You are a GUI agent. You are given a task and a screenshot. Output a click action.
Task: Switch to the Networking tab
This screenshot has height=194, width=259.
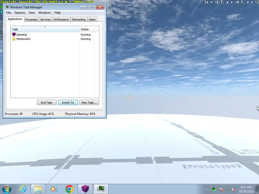pyautogui.click(x=79, y=19)
